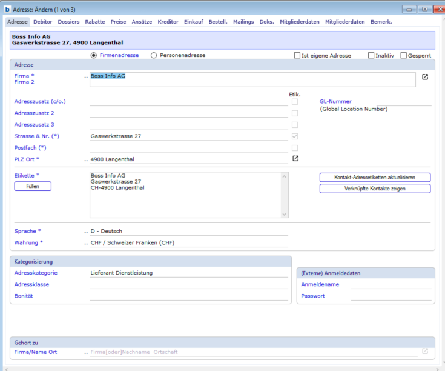Screen dimensions: 445x371
Task: Click Verknüpfte Kontakte zeigen button
Action: [x=375, y=189]
